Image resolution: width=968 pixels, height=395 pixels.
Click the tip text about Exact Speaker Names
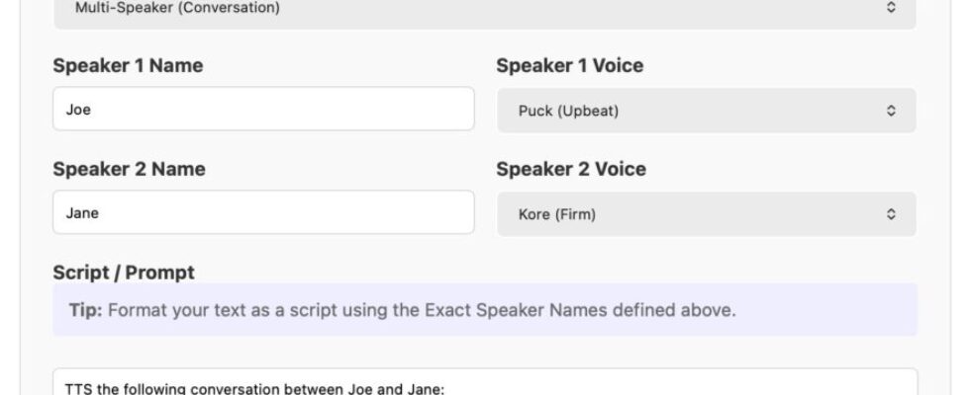click(x=421, y=310)
